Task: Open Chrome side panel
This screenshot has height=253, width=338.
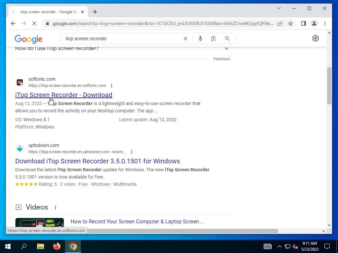Action: pos(304,23)
